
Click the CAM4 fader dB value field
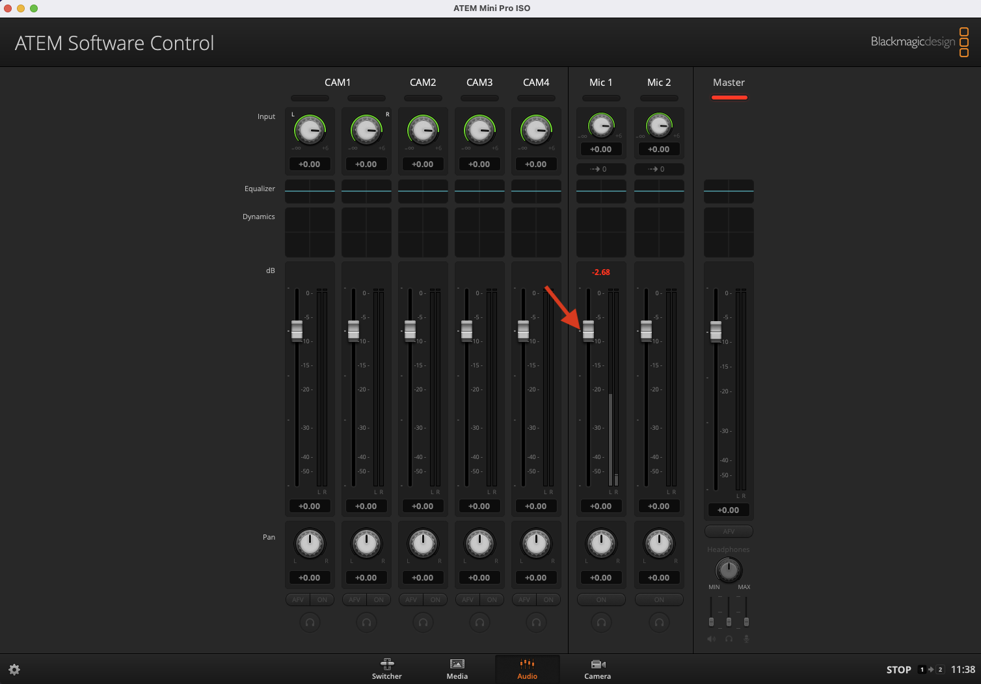click(x=536, y=506)
